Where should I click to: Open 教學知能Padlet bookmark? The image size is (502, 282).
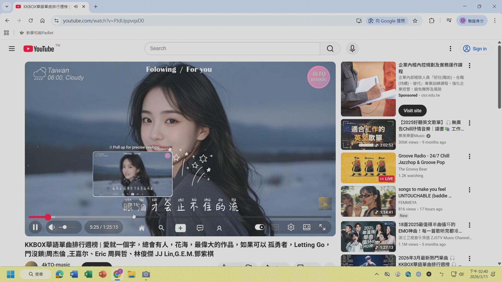point(37,33)
